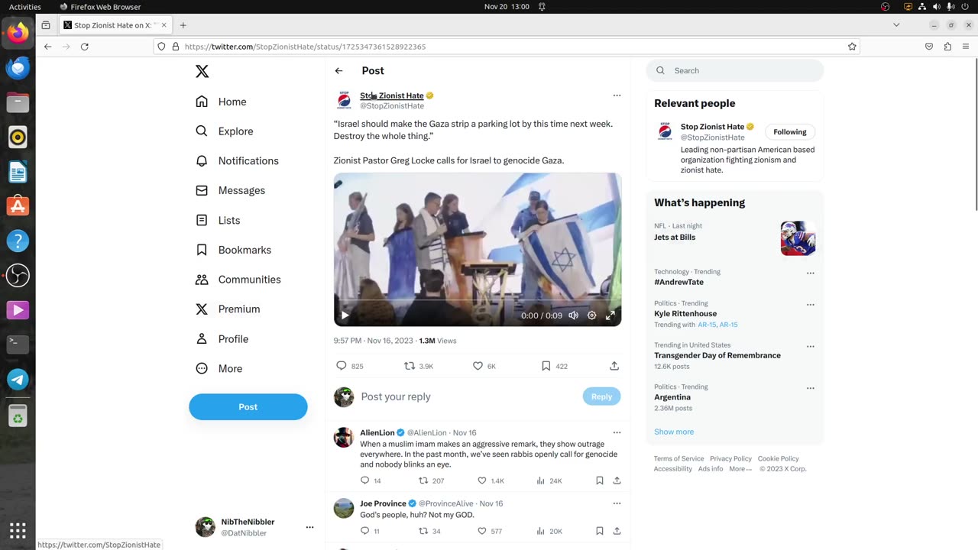Viewport: 978px width, 550px height.
Task: Share AlienLion's comment
Action: (617, 480)
